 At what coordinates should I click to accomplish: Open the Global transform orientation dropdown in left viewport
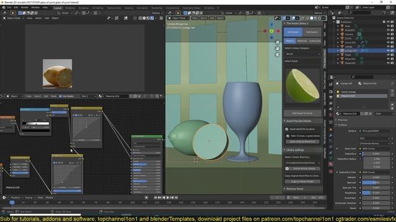click(x=65, y=13)
